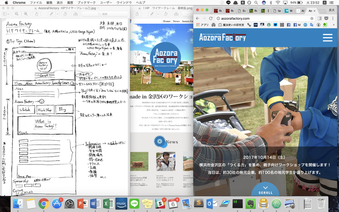Viewport: 339px width, 212px height.
Task: Click the round SCROLL button on the webpage
Action: [x=266, y=188]
